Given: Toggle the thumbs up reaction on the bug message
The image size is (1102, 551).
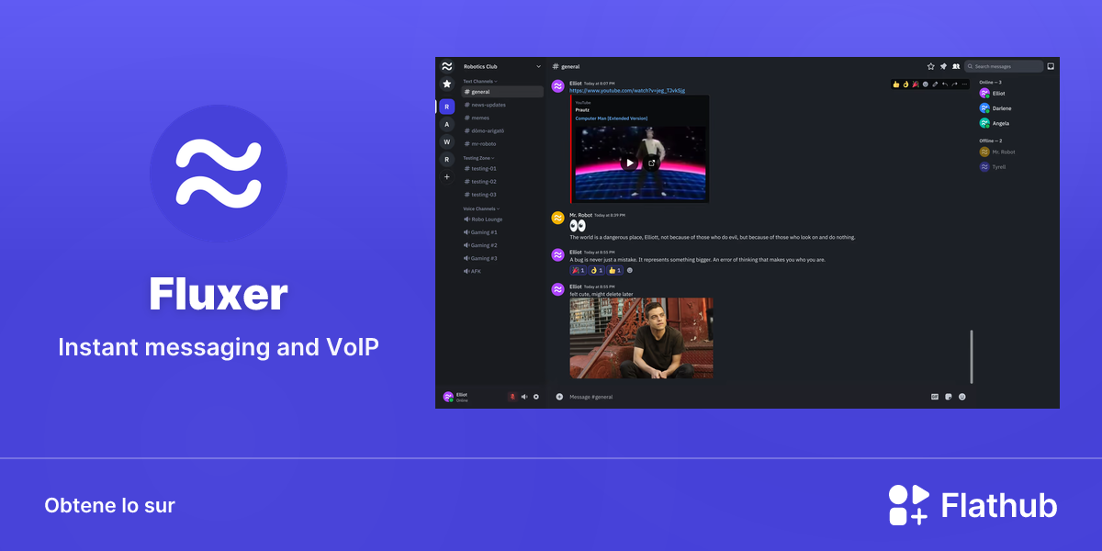Looking at the screenshot, I should (614, 270).
